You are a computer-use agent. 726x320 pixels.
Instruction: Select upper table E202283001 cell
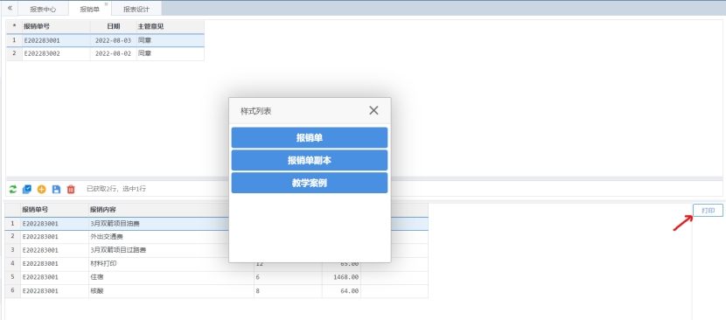point(56,40)
